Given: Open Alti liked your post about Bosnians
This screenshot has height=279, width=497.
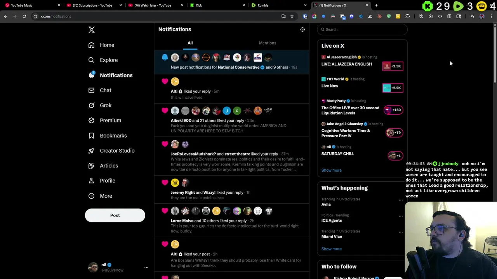Looking at the screenshot, I should (x=232, y=254).
